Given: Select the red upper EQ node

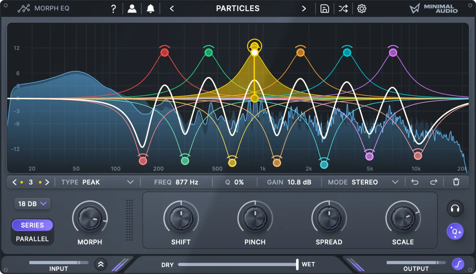Looking at the screenshot, I should tap(165, 52).
